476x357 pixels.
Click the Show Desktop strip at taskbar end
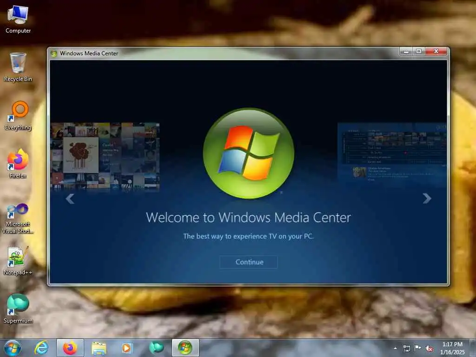pos(474,348)
